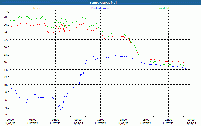Click the 24,0 y-axis value

point(7,32)
